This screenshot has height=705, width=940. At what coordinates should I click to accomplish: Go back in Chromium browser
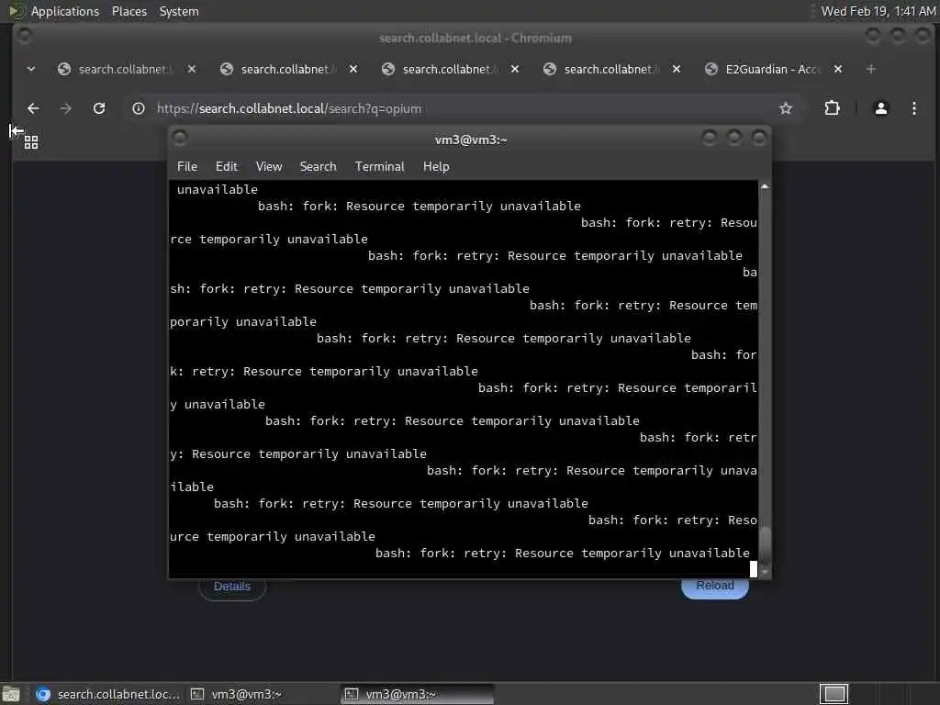[x=33, y=108]
